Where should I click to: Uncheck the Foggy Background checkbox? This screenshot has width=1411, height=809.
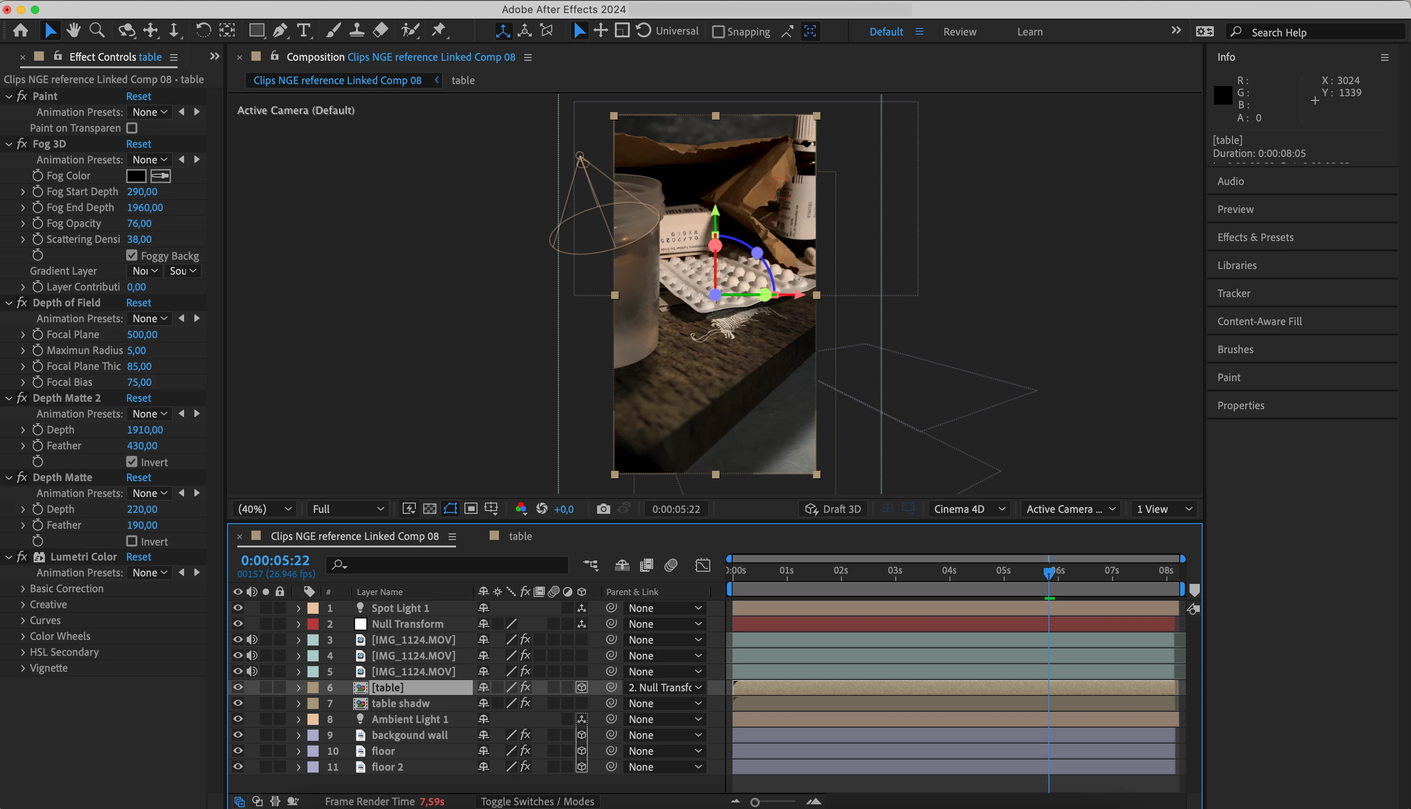tap(132, 255)
